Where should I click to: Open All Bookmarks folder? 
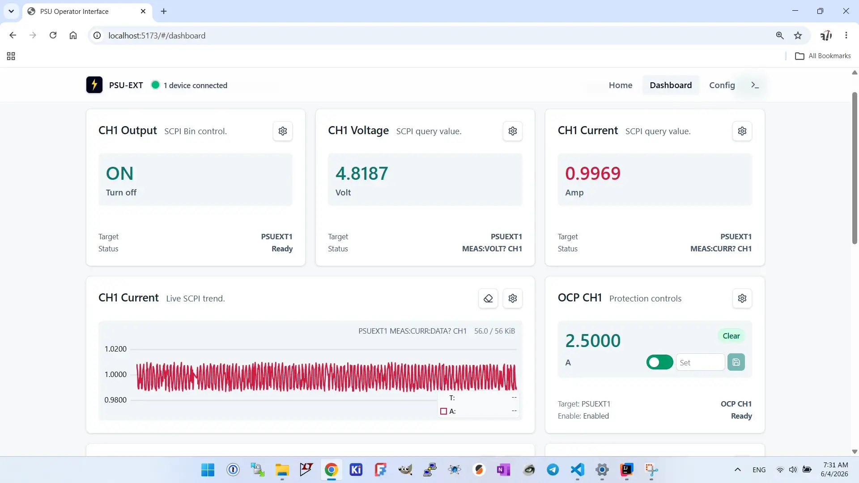tap(823, 56)
